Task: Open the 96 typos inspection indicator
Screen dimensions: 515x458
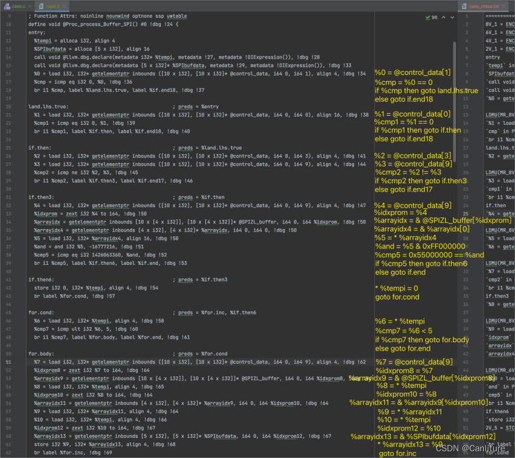Action: coord(431,18)
